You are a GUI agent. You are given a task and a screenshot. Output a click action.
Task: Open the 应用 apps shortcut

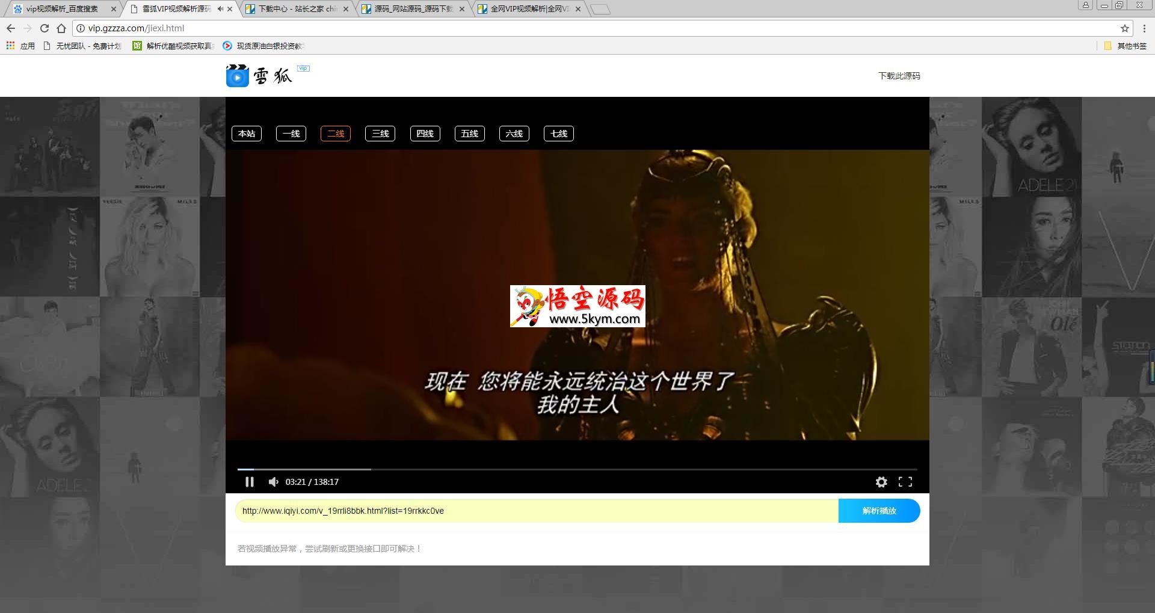[x=20, y=46]
